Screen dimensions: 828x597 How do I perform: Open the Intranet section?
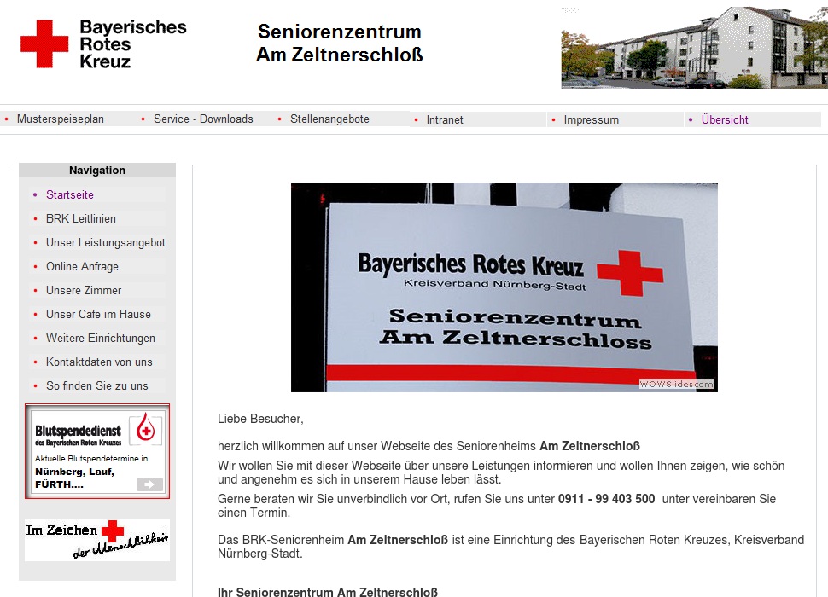(x=445, y=119)
